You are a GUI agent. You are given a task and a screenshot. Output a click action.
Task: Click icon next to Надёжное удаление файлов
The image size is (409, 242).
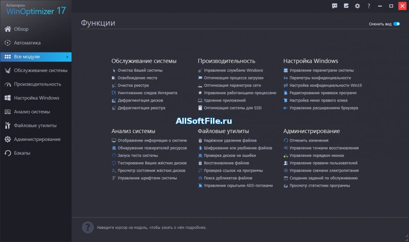[x=200, y=140]
